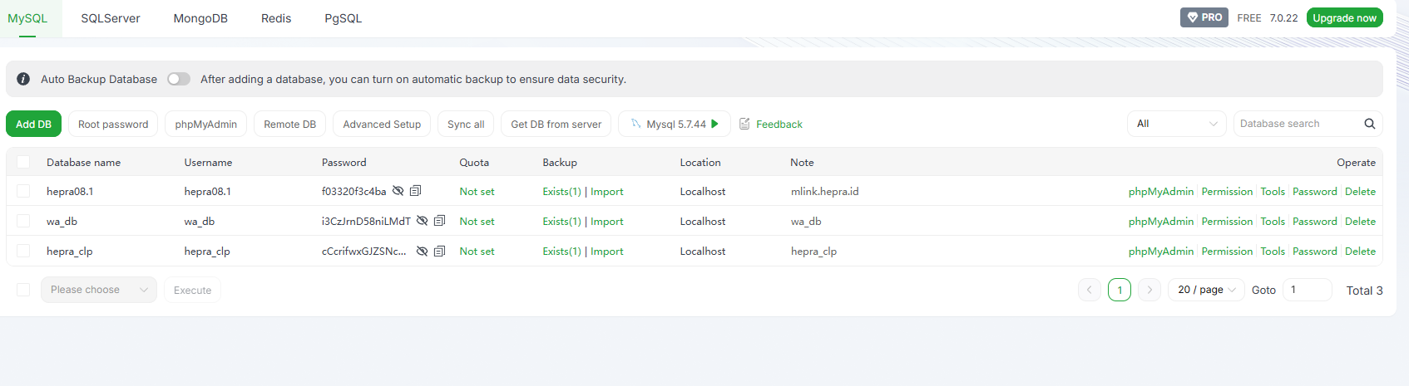The height and width of the screenshot is (386, 1409).
Task: Switch to the MongoDB tab
Action: pyautogui.click(x=200, y=18)
